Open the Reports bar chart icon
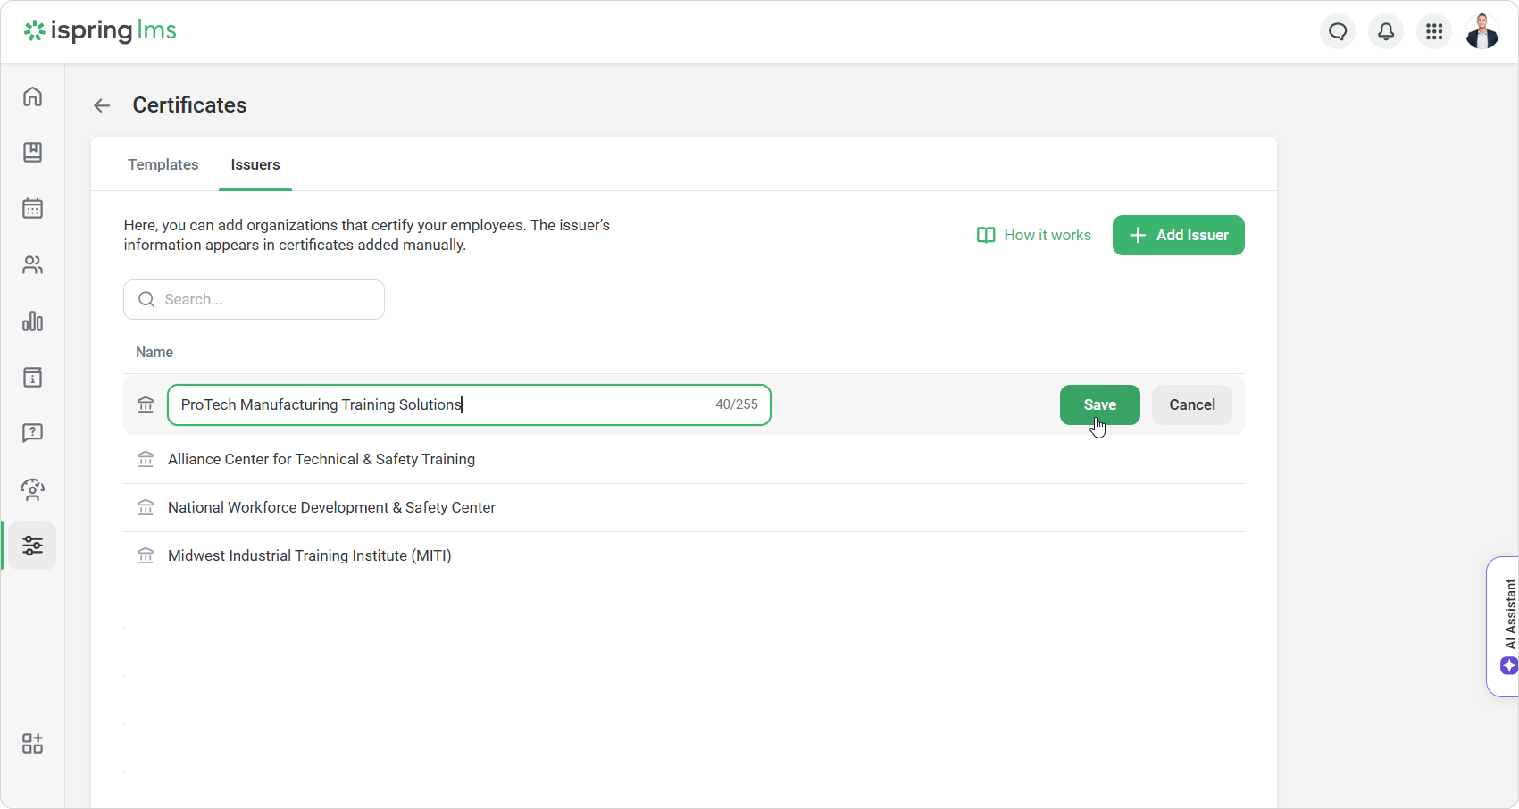This screenshot has height=809, width=1519. tap(33, 321)
